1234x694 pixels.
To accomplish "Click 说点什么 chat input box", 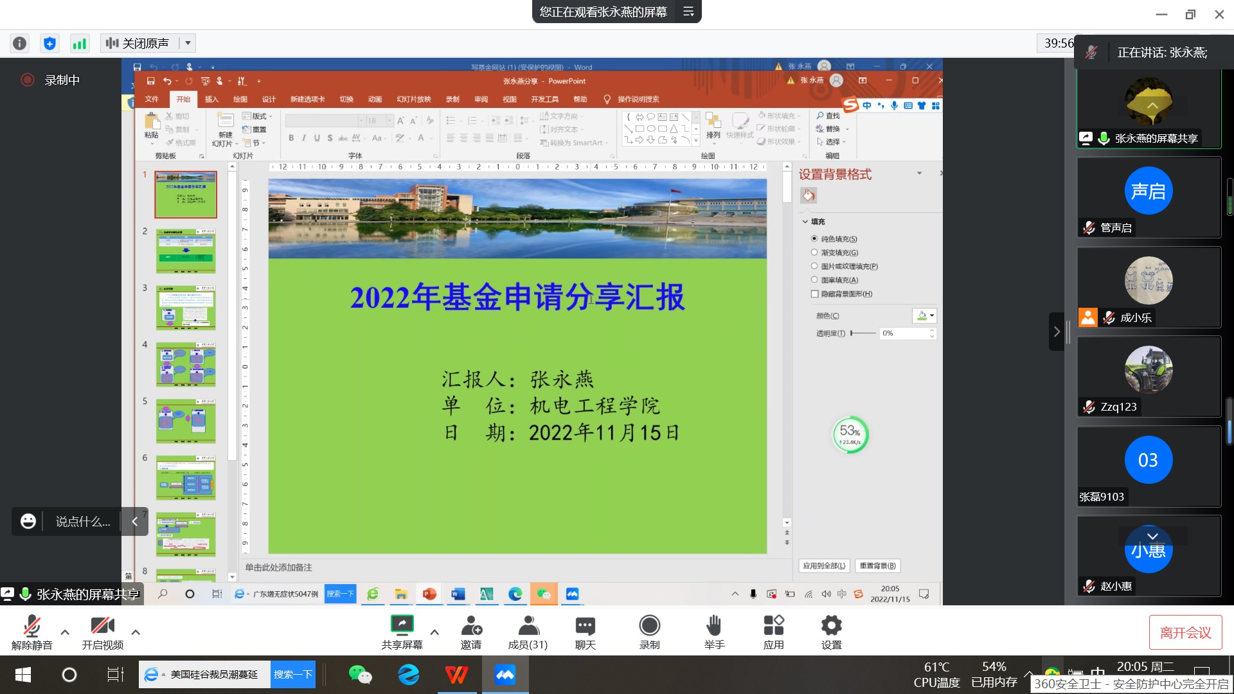I will pyautogui.click(x=82, y=522).
